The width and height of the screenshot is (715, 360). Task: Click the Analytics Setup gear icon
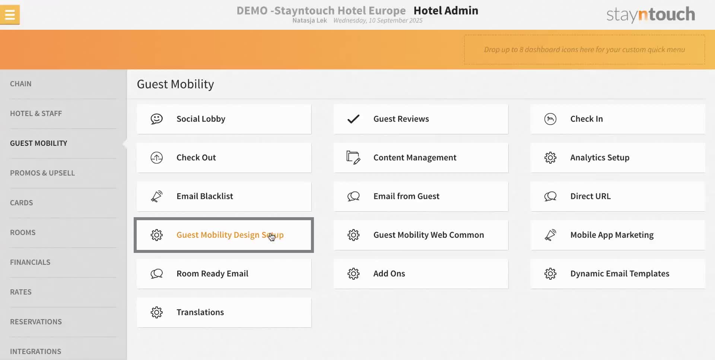click(550, 158)
